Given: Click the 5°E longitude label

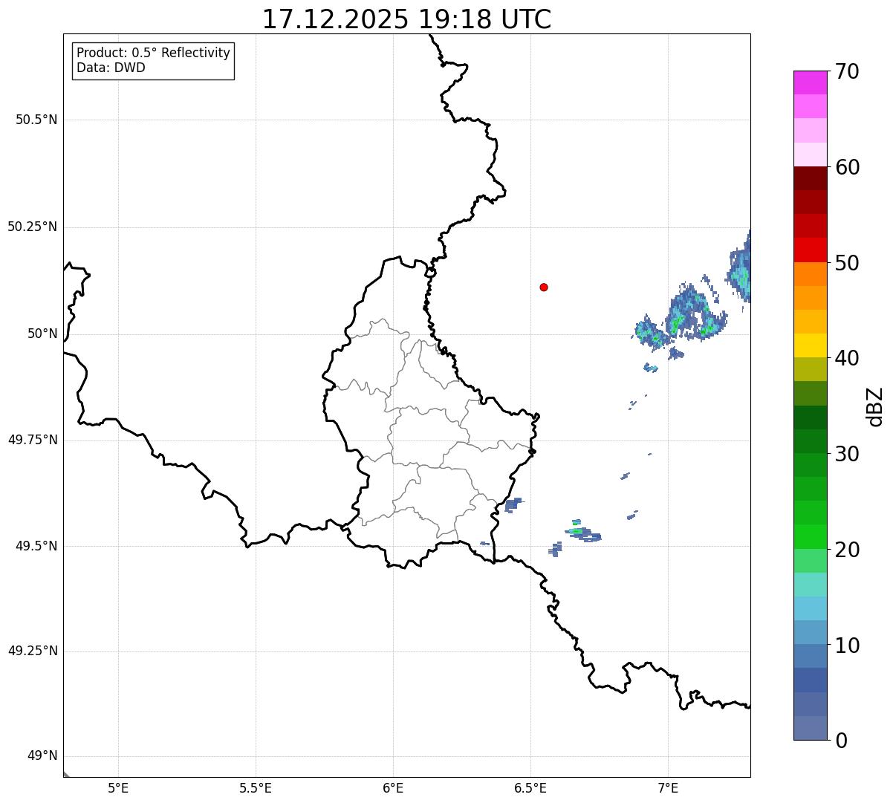Looking at the screenshot, I should tap(118, 788).
